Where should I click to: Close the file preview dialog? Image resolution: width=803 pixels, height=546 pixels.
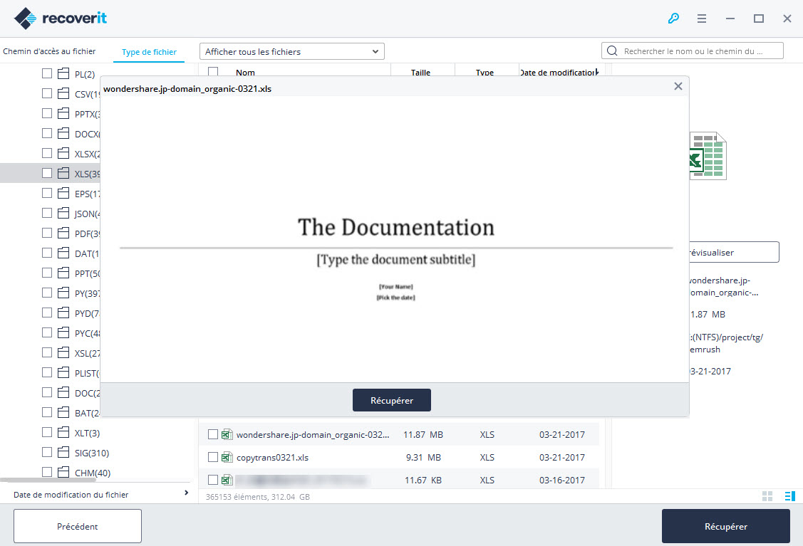(x=678, y=86)
